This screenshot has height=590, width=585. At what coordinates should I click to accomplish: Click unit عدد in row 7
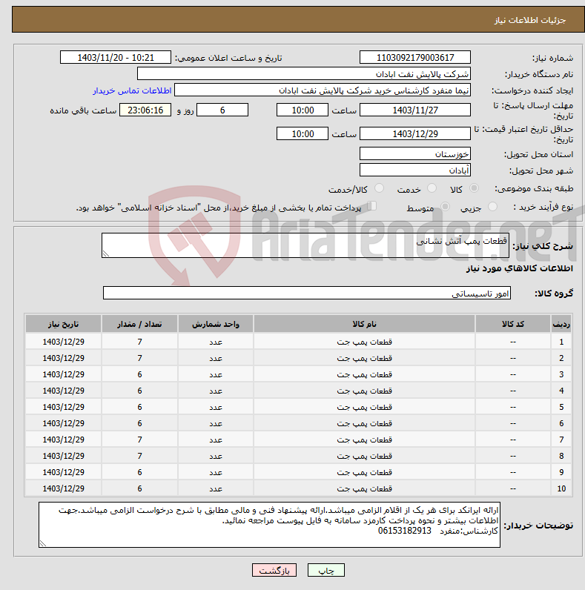click(216, 440)
